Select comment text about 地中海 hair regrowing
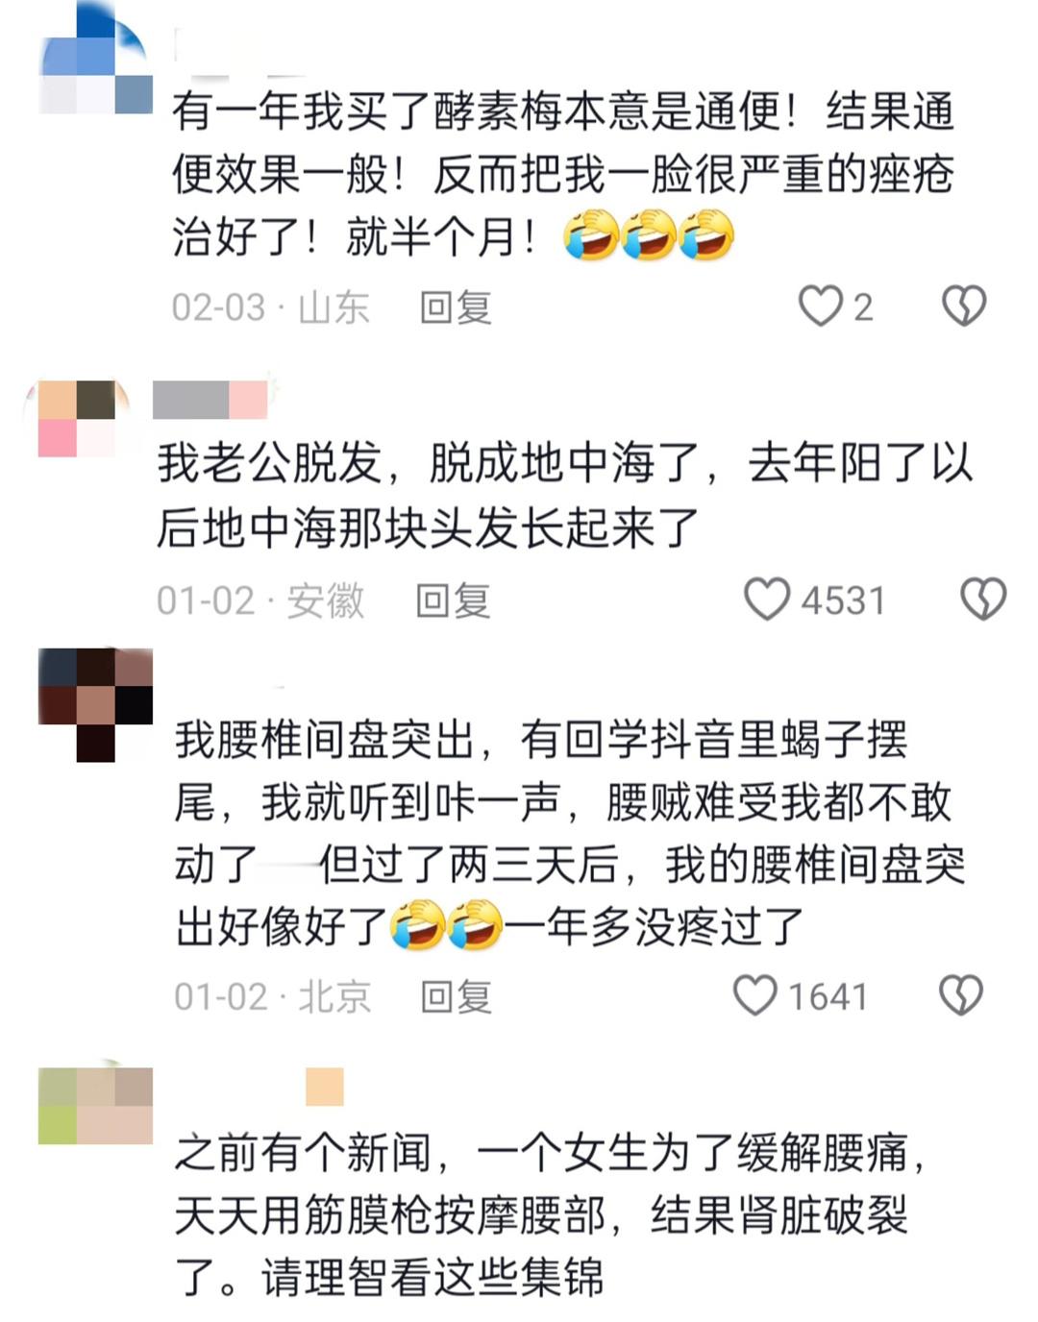Image resolution: width=1038 pixels, height=1322 pixels. [x=565, y=495]
